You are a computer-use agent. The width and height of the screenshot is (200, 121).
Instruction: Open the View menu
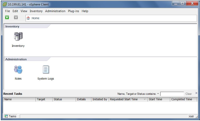point(24,11)
